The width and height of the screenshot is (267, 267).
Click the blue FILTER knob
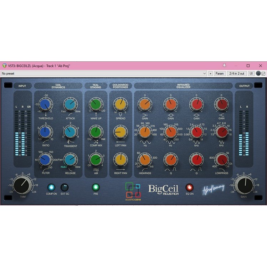coord(45,160)
